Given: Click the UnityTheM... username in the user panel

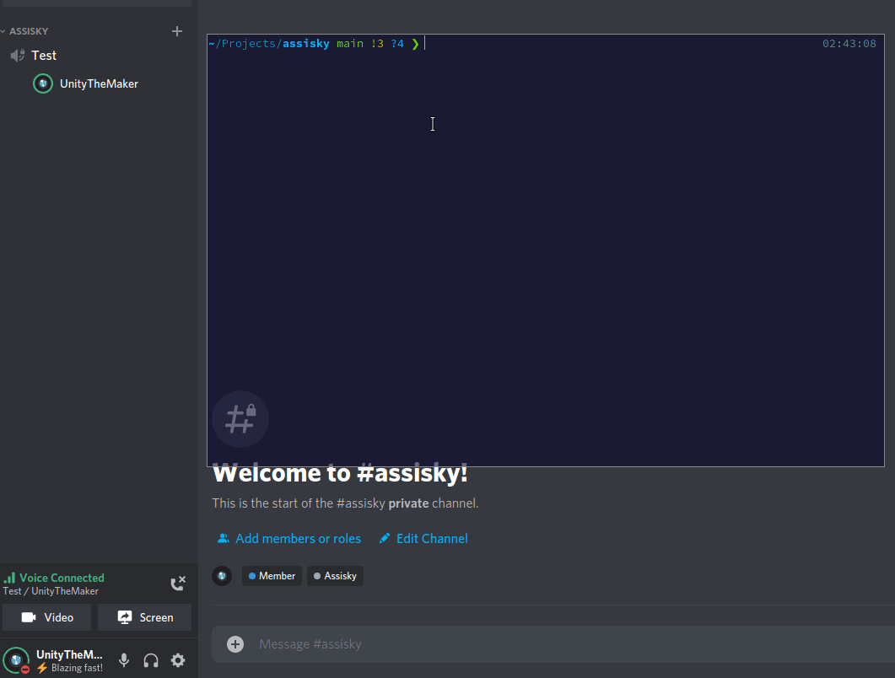Looking at the screenshot, I should pos(70,654).
